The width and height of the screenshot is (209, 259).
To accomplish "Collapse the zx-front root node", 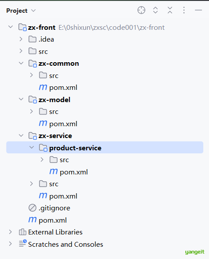I will click(11, 27).
